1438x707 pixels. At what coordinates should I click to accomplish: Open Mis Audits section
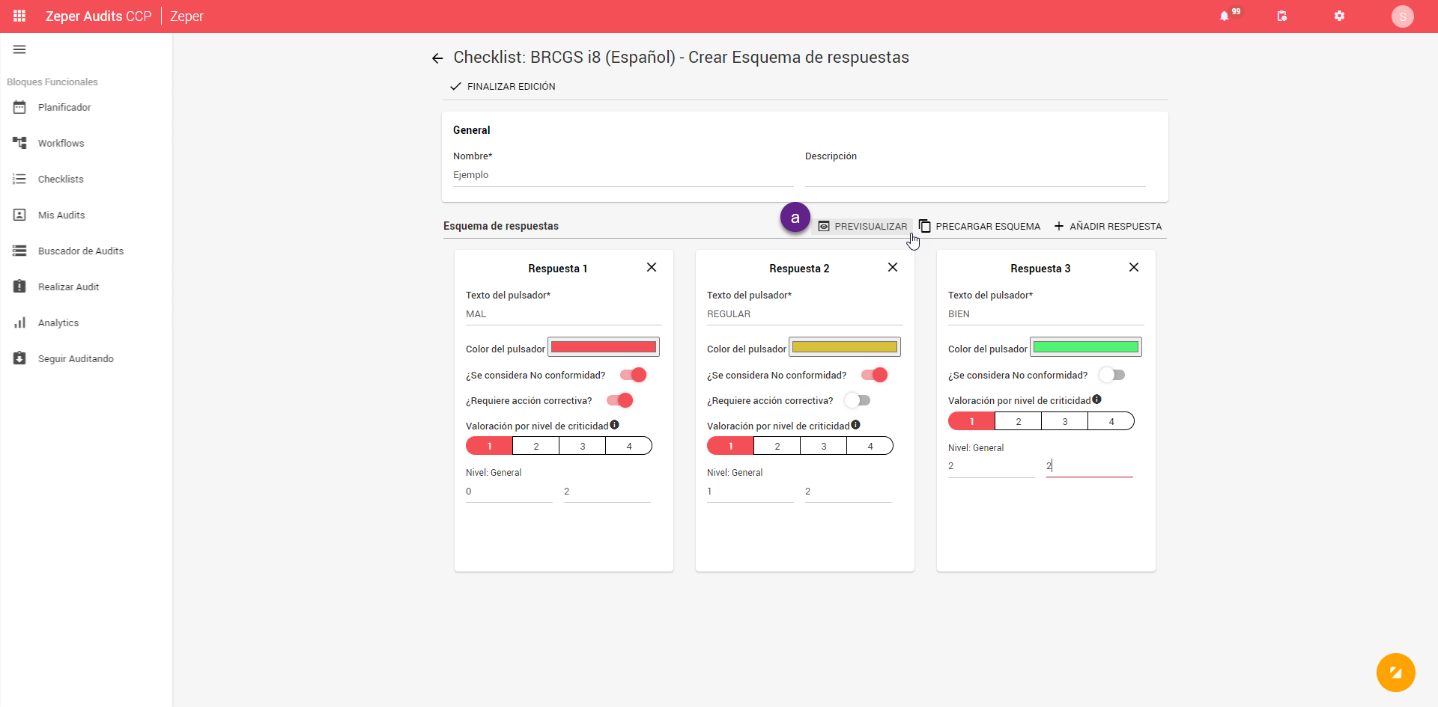pyautogui.click(x=61, y=215)
